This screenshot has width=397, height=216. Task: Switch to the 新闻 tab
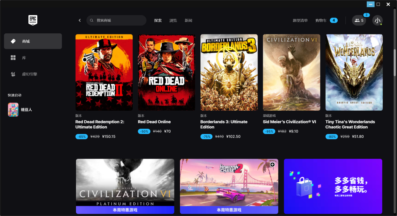(188, 20)
